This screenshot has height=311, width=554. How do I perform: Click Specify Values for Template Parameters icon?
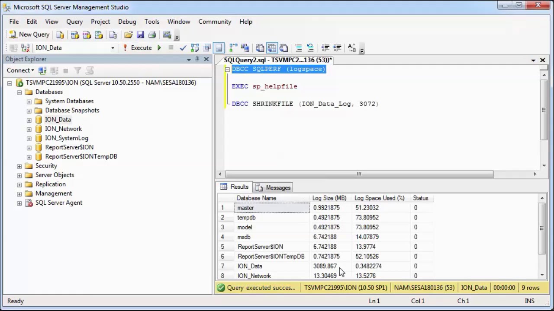click(x=352, y=48)
